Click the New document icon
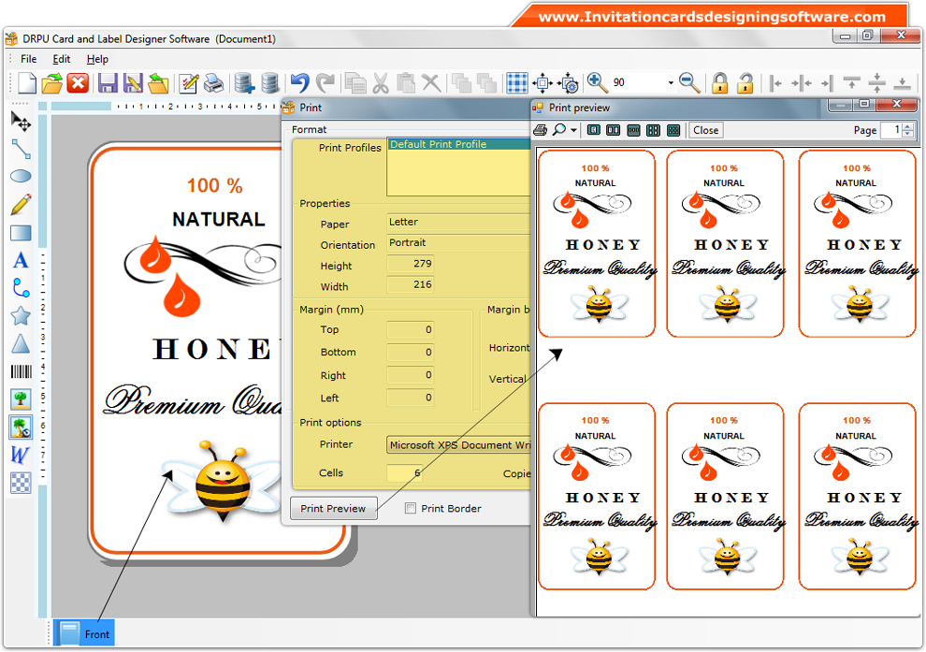 25,82
